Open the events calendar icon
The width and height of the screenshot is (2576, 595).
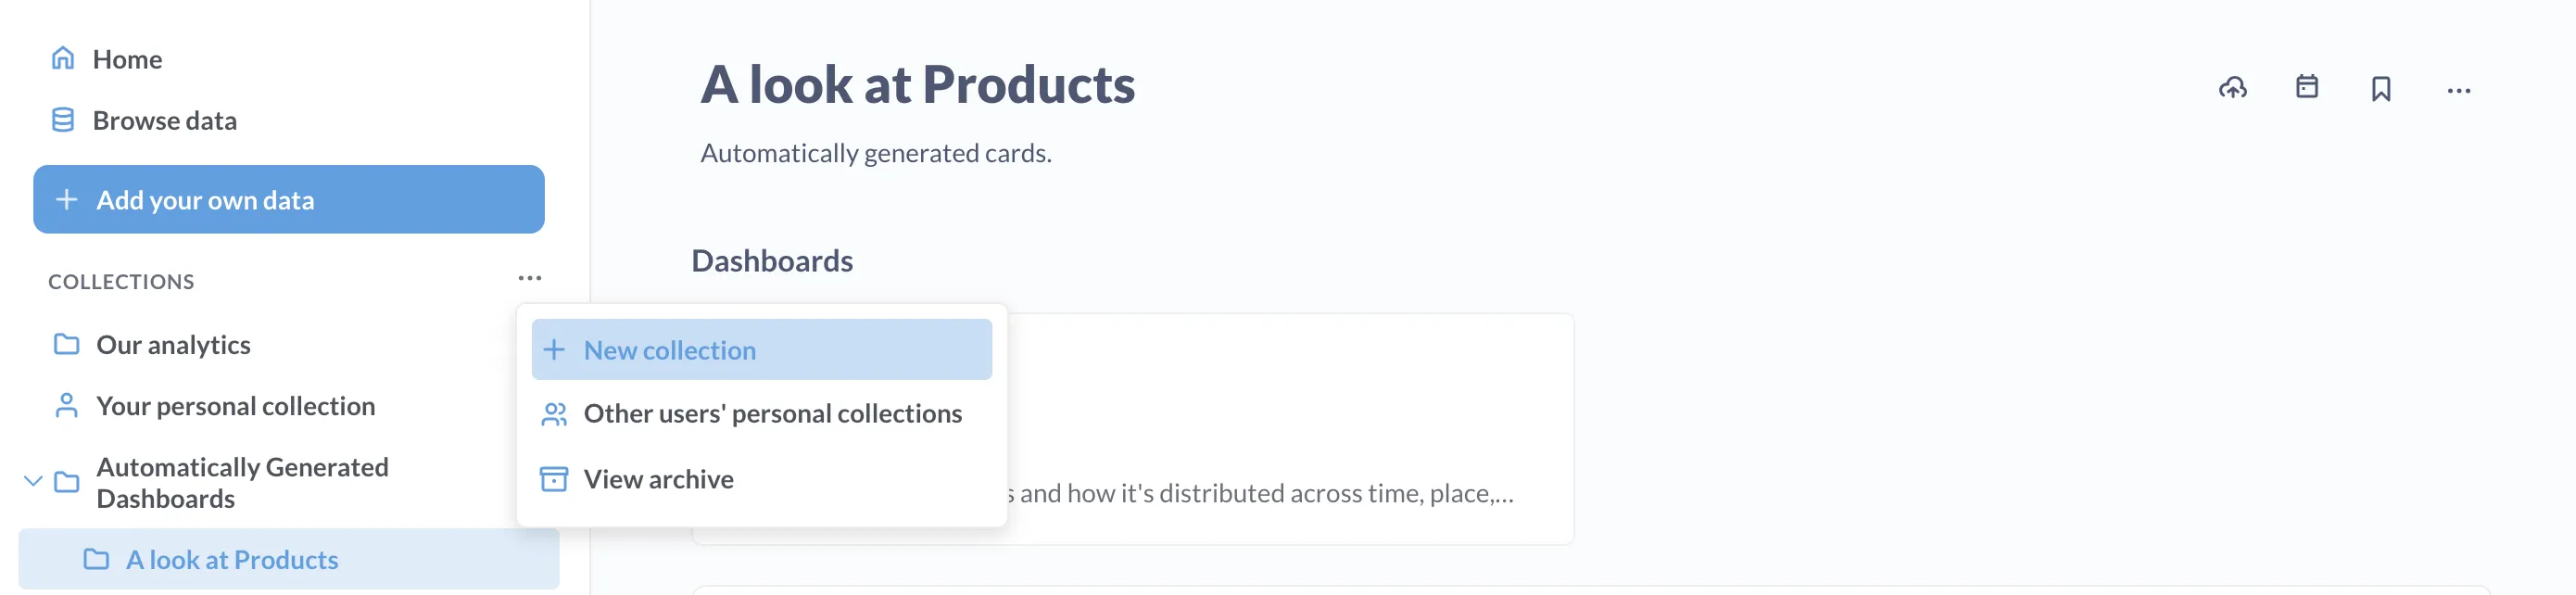2306,88
